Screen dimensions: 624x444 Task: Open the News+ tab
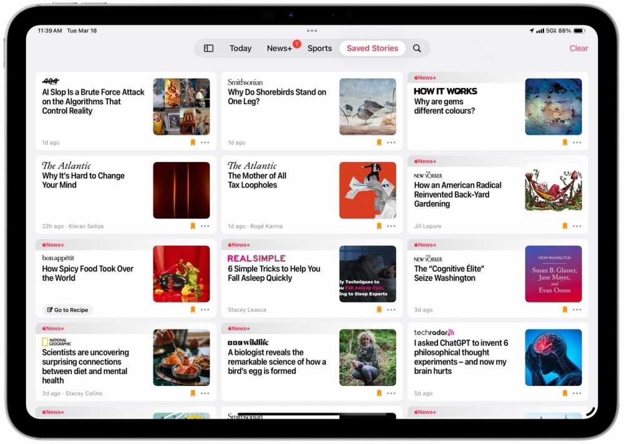click(280, 48)
